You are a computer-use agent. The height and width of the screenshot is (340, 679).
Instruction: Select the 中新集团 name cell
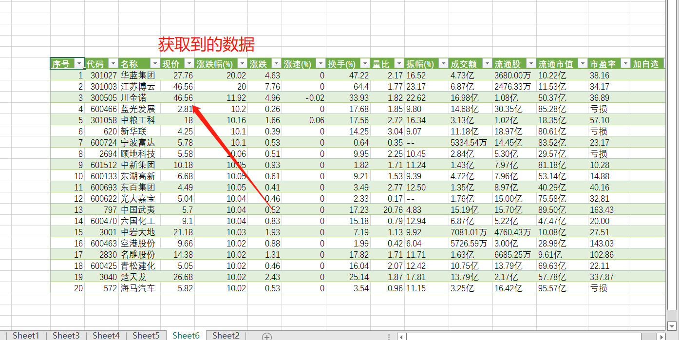139,165
